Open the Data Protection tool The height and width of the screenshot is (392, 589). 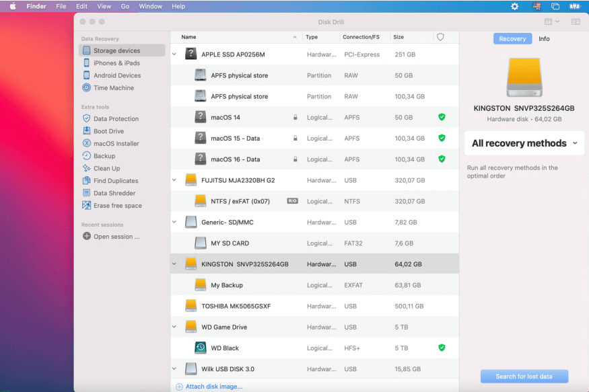tap(115, 118)
